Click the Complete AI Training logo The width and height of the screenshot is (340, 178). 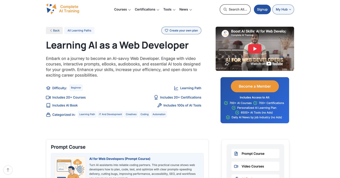pos(63,9)
